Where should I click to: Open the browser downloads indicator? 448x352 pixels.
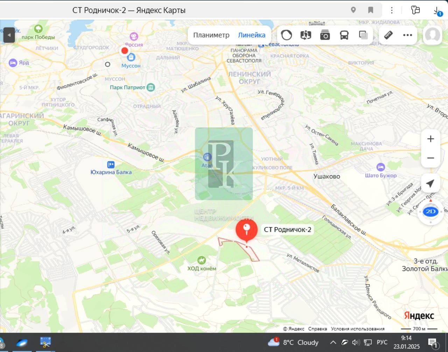pos(437,11)
